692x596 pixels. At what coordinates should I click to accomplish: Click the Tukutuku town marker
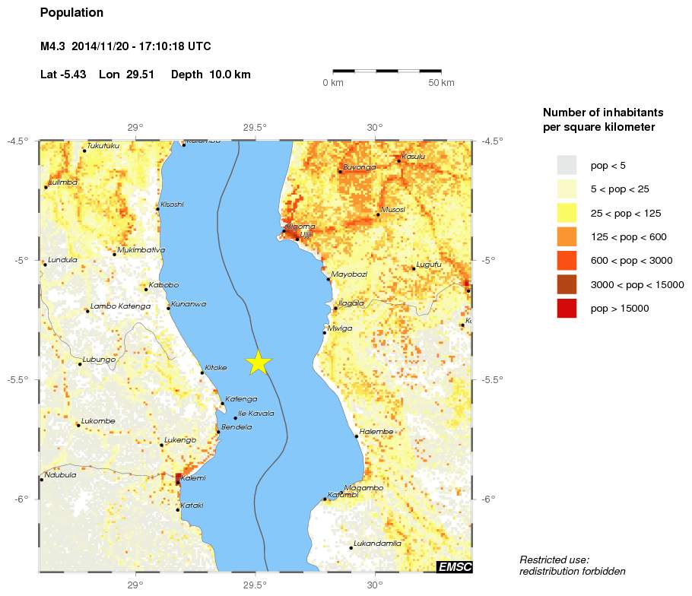tap(84, 151)
